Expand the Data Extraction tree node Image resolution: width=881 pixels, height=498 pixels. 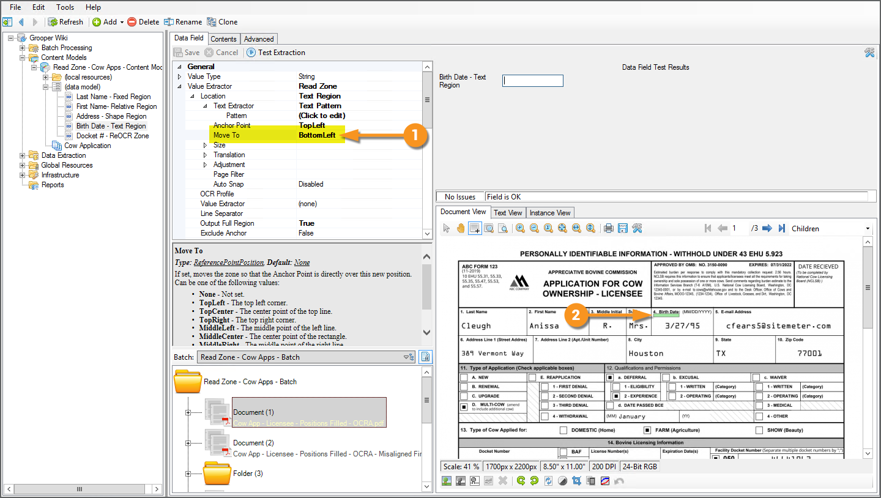coord(23,155)
